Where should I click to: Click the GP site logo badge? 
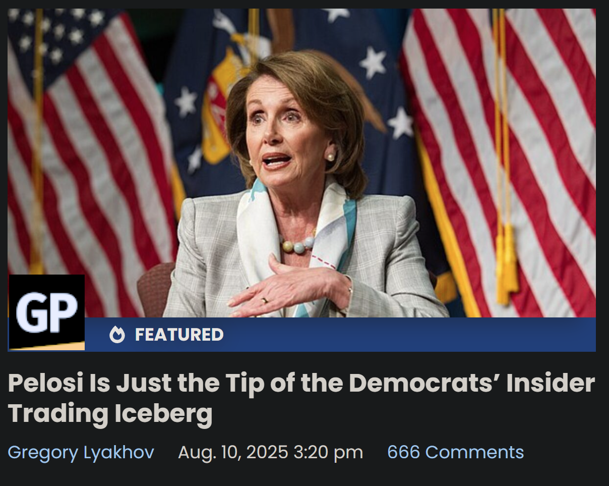(46, 312)
